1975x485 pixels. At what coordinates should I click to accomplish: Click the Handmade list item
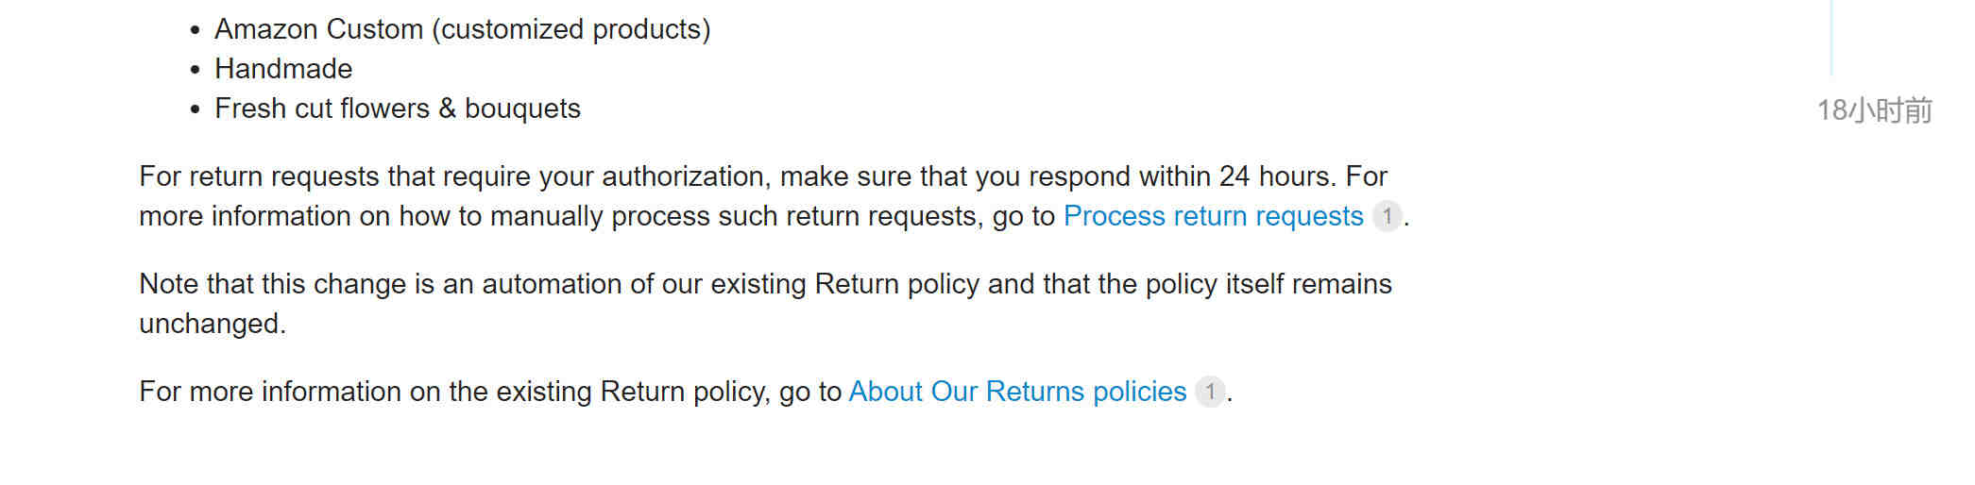pyautogui.click(x=283, y=69)
